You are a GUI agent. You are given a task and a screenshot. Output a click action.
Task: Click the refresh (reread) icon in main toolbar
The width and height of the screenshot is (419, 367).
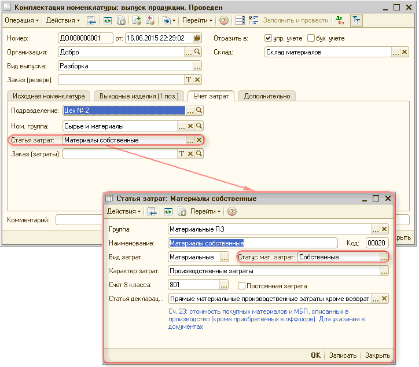point(108,20)
